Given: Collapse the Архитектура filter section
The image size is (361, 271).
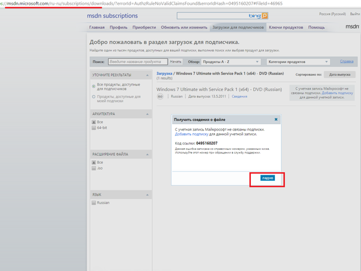Looking at the screenshot, I should (148, 113).
